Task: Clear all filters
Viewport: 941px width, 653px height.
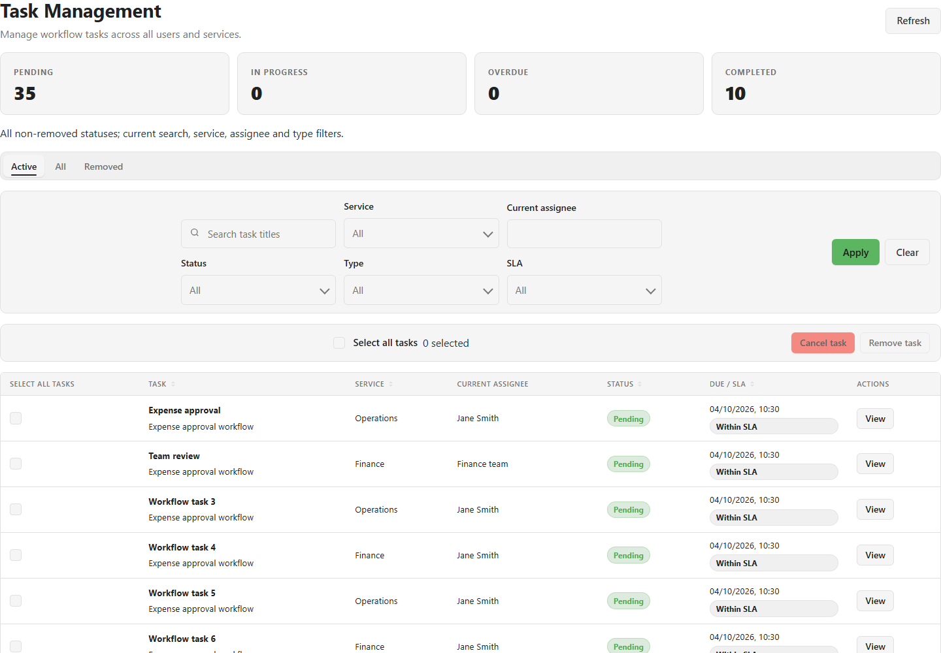Action: tap(907, 252)
